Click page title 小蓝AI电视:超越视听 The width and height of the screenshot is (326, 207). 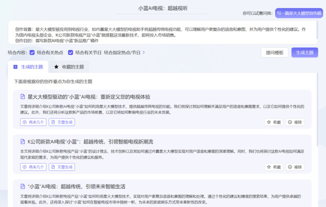pos(163,8)
